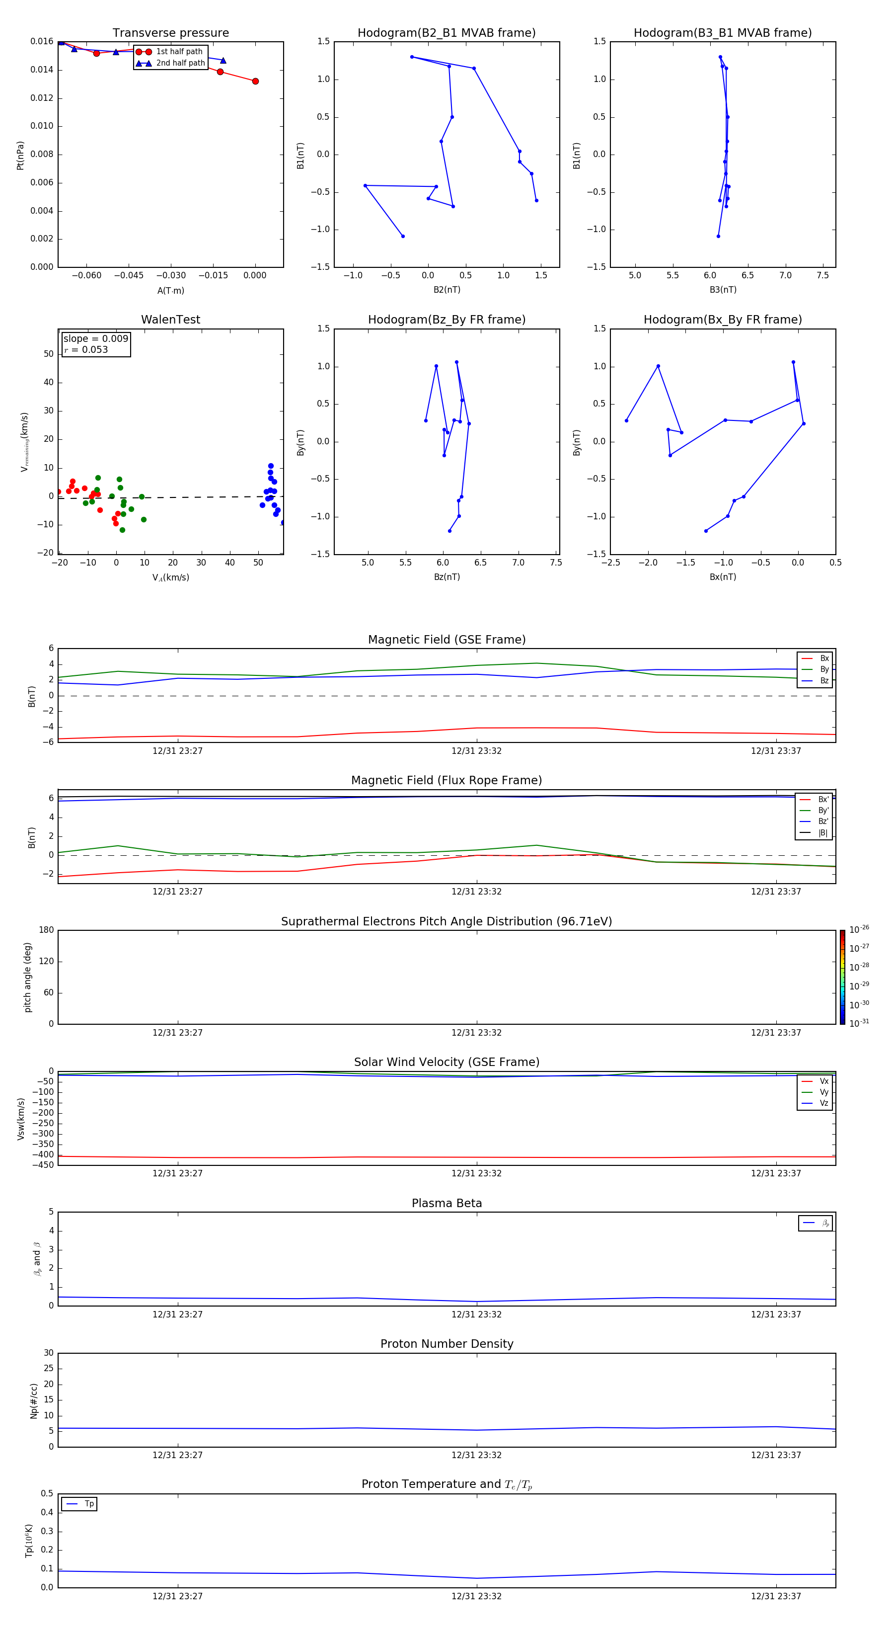Click the "Bz(nT)" x-axis label

click(x=447, y=577)
